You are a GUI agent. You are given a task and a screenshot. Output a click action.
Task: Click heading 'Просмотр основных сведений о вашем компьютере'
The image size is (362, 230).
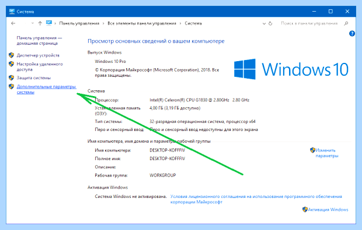coord(156,41)
